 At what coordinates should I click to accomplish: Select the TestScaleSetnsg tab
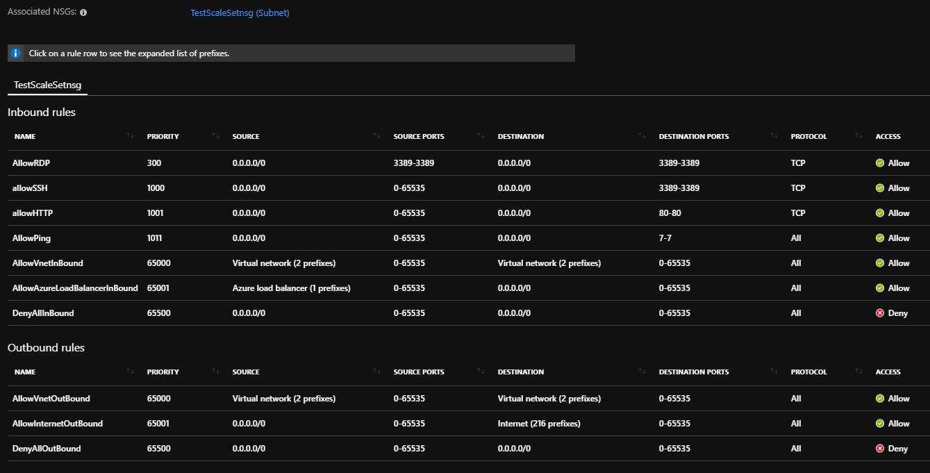(47, 85)
